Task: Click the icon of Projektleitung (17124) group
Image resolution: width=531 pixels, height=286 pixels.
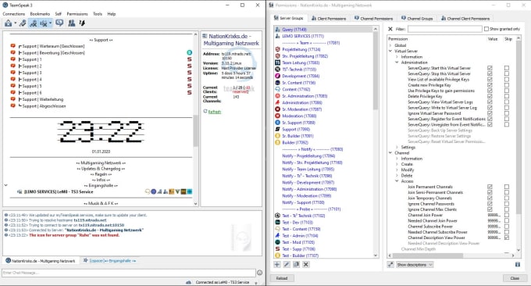Action: (278, 49)
